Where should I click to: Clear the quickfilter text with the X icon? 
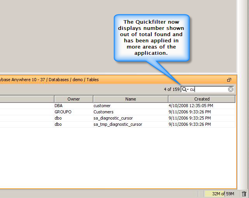[231, 89]
